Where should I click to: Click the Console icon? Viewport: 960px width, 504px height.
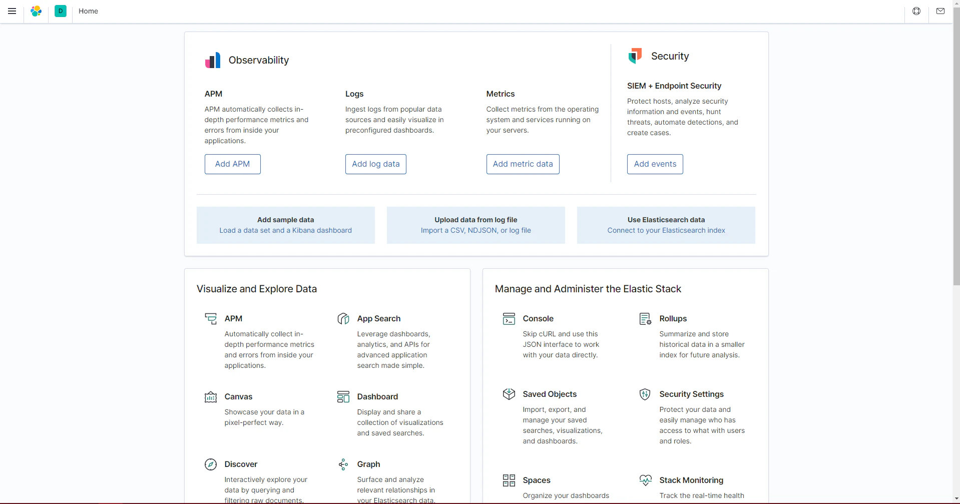(x=509, y=319)
